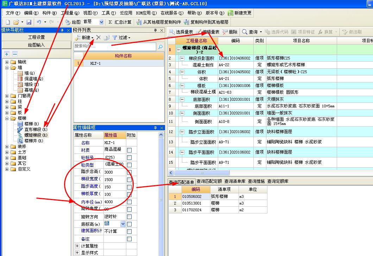Viewport: 373px width, 256px height.
Task: Collapse the 墙 tree node
Action: (7, 68)
